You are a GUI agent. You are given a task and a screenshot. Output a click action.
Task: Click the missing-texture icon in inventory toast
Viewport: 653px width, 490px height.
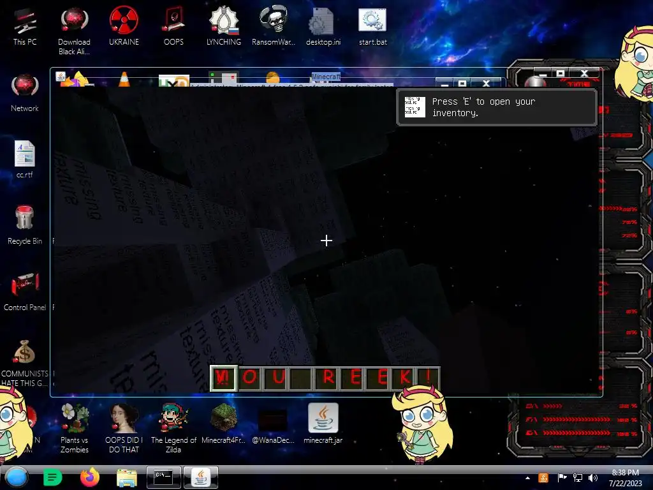click(415, 107)
